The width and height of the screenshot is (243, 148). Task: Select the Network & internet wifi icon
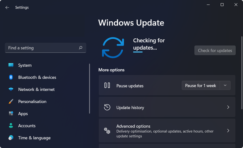11,89
